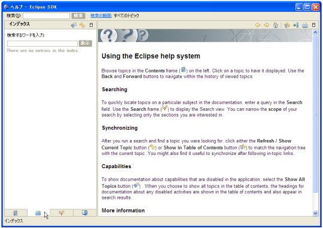323x228 pixels.
Task: Click Show in Table of Contents icon
Action: pyautogui.click(x=287, y=25)
